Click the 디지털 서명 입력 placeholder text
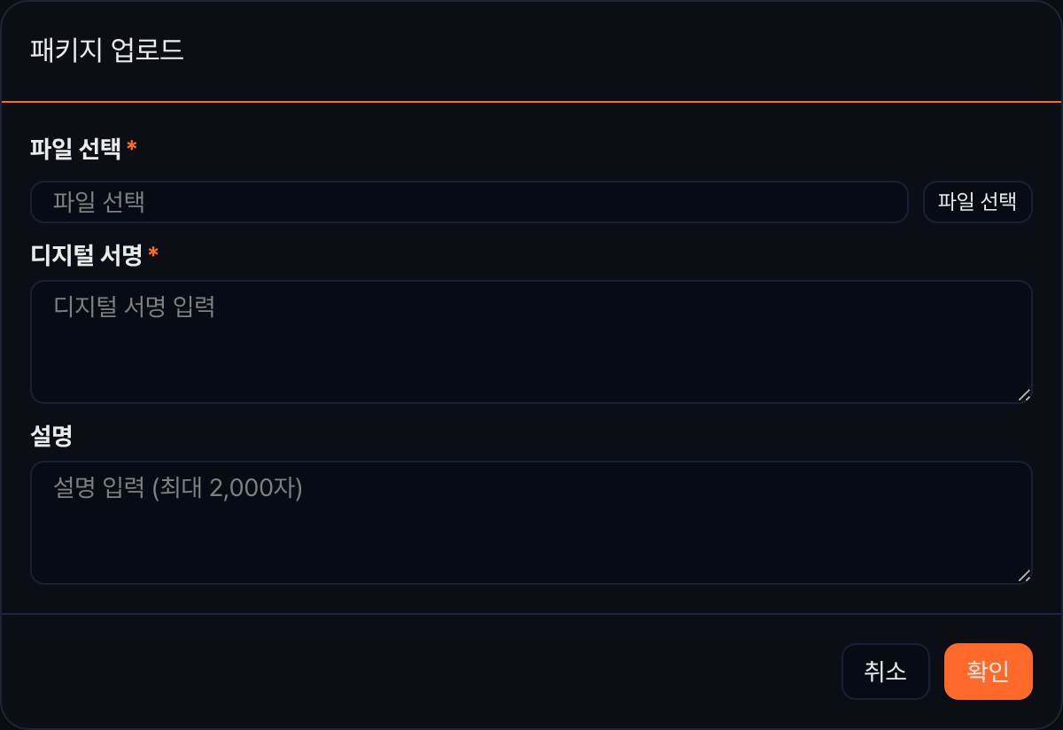 [x=134, y=307]
